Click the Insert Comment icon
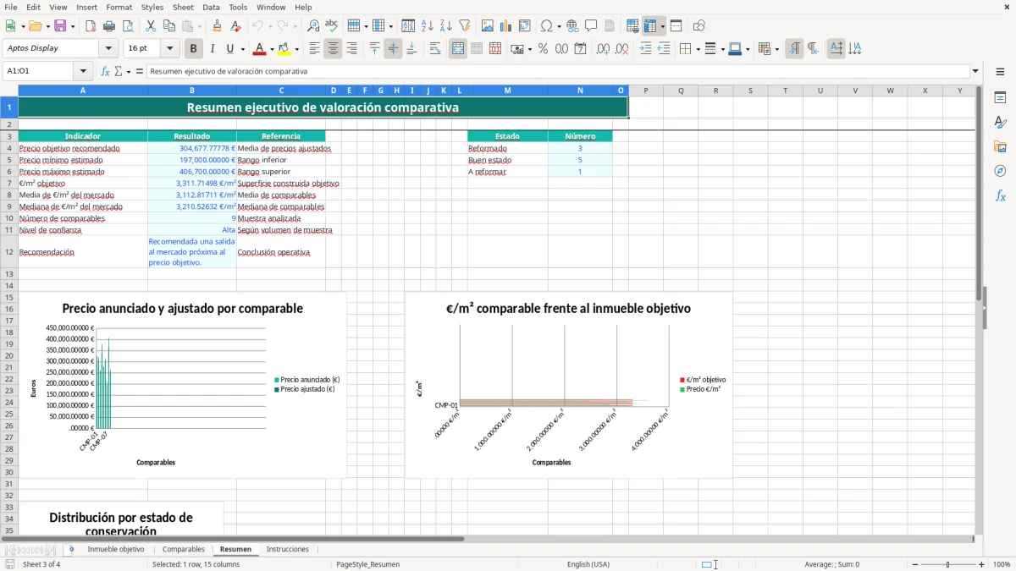The height and width of the screenshot is (571, 1016). [x=591, y=26]
